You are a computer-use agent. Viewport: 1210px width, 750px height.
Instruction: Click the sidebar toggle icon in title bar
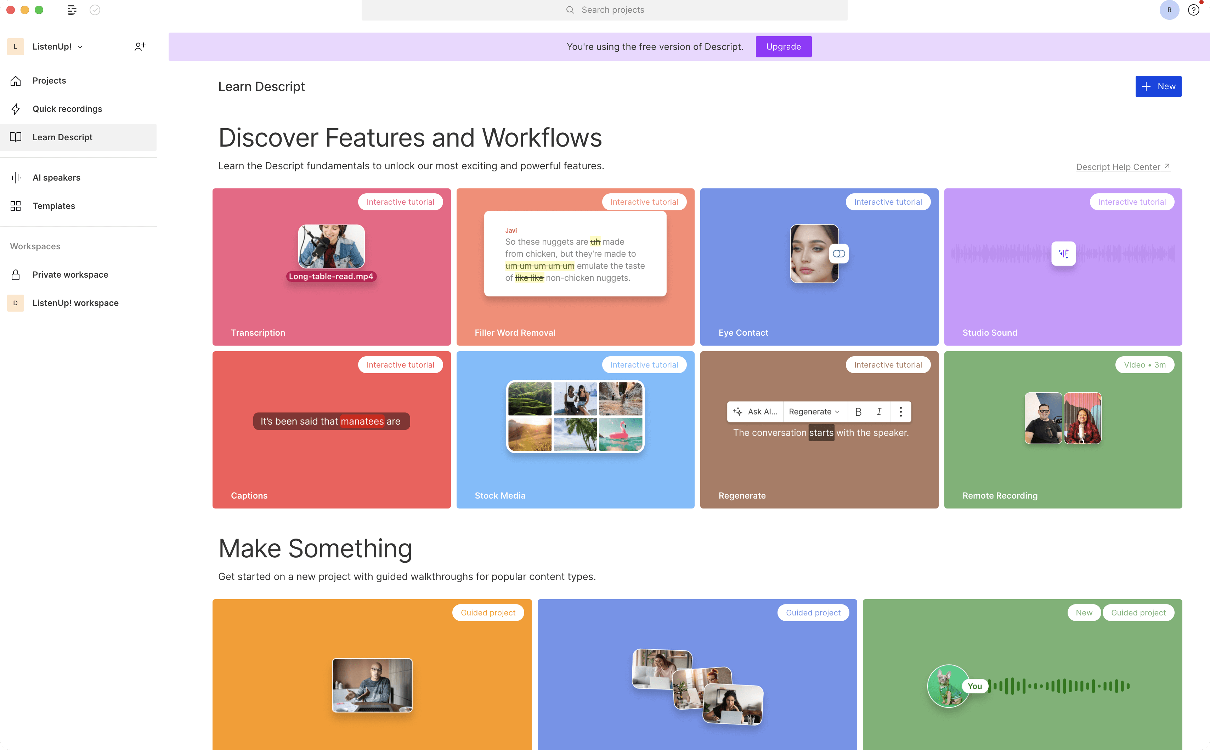pos(72,10)
